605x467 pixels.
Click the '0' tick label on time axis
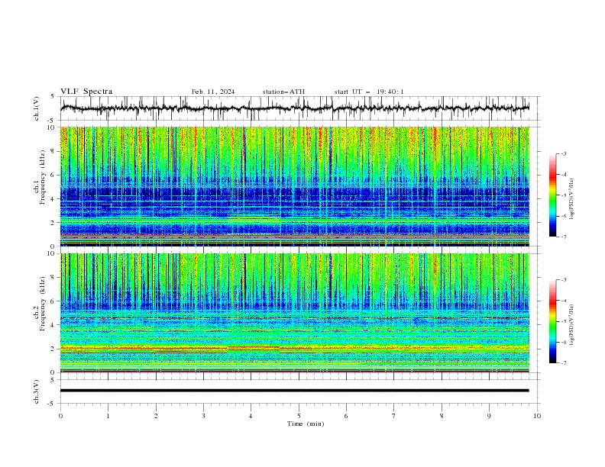[x=60, y=416]
